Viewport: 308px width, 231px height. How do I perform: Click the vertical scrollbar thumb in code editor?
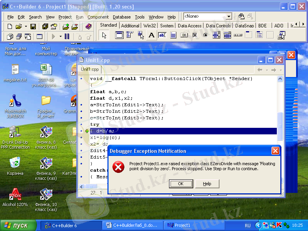(x=280, y=126)
